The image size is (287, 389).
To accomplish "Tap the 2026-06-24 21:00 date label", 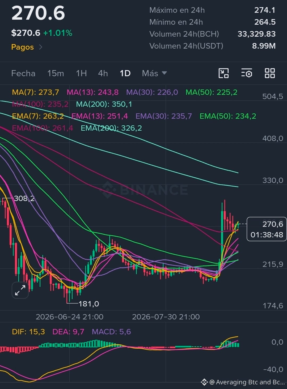I will tap(69, 317).
